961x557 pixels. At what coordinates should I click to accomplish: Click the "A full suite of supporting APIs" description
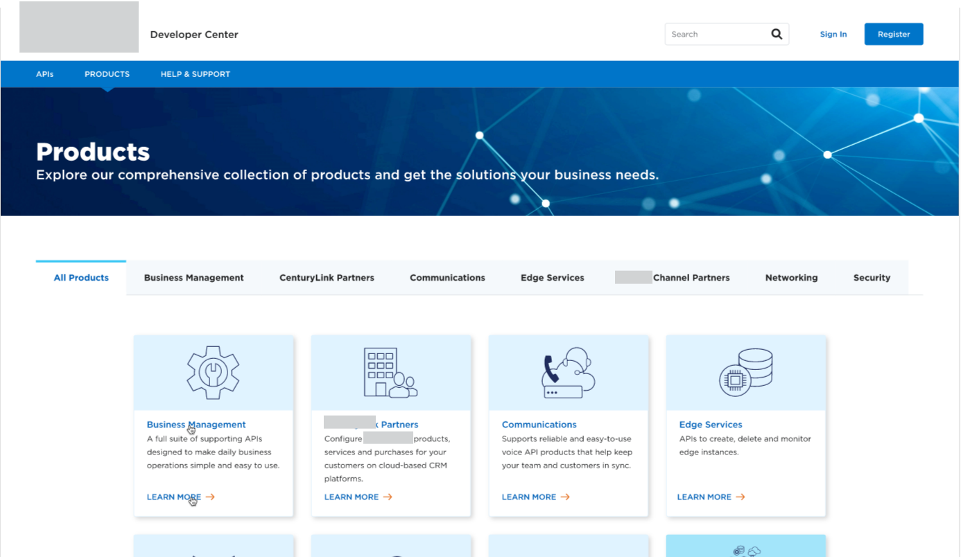coord(214,452)
